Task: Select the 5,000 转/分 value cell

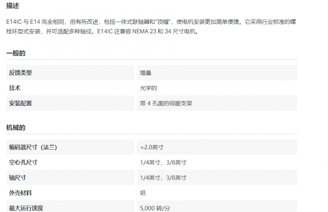Action: coord(155,207)
